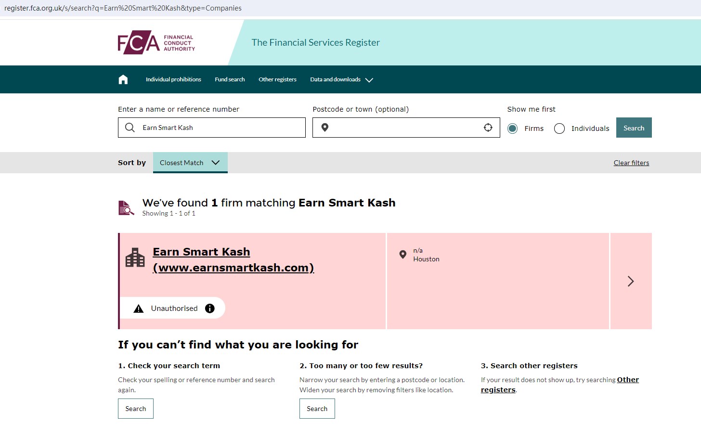The height and width of the screenshot is (424, 701).
Task: Click the Clear filters link
Action: pos(631,163)
